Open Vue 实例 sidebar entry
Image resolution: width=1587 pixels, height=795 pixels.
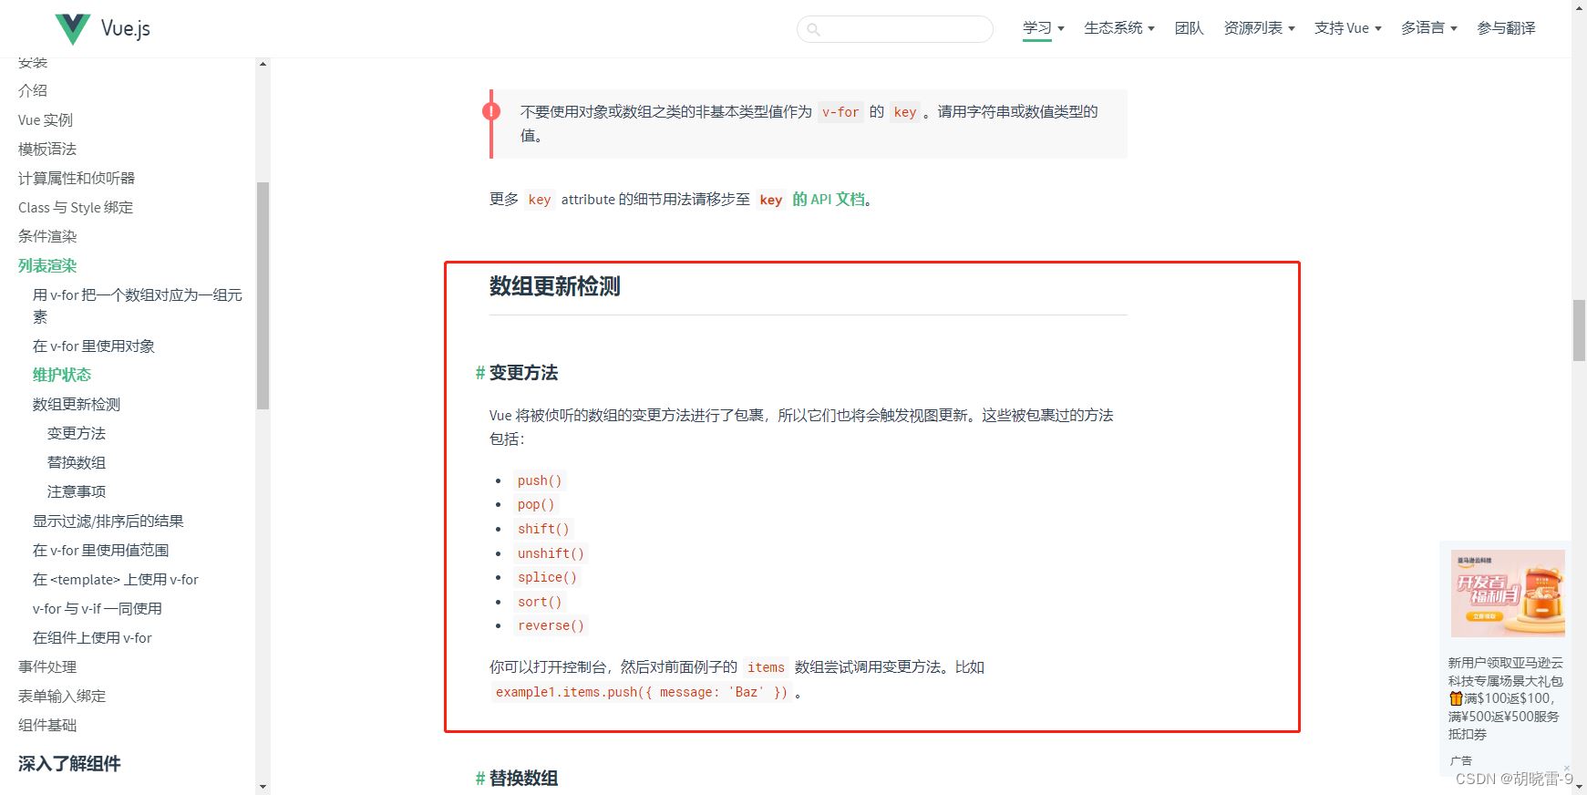click(x=46, y=119)
